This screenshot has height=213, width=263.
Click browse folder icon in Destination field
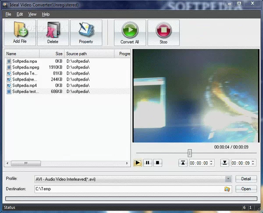tap(227, 189)
